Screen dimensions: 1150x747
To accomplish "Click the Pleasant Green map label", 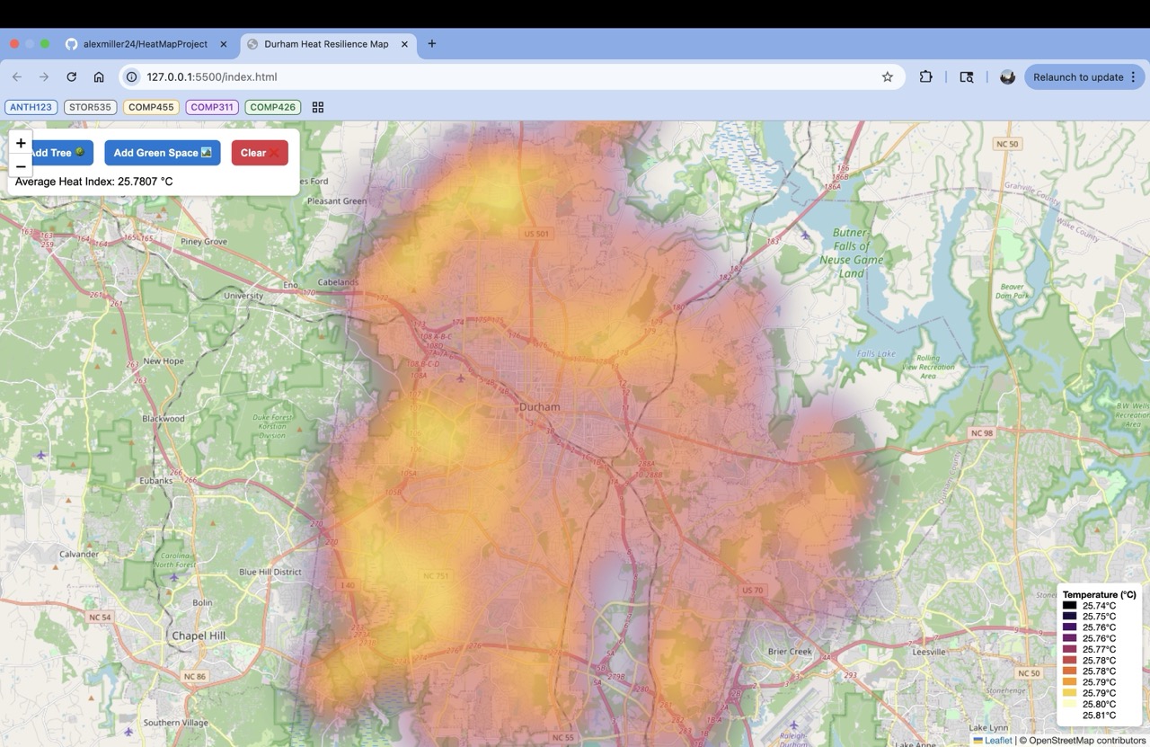I will point(337,201).
